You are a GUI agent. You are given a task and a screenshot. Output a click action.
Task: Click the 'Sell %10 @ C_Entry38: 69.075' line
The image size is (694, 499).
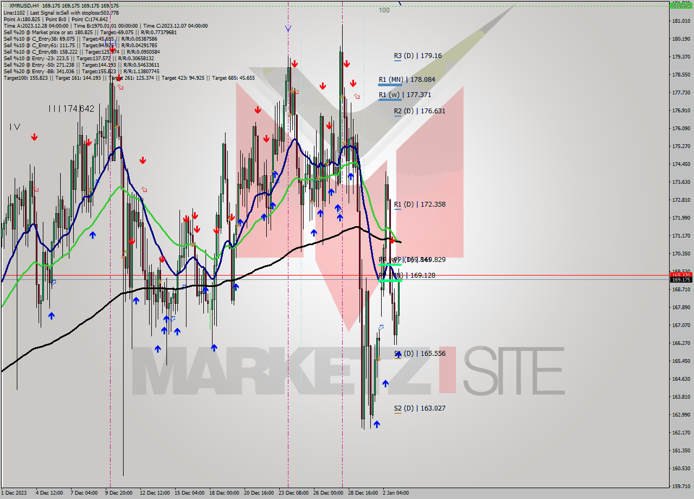80,39
